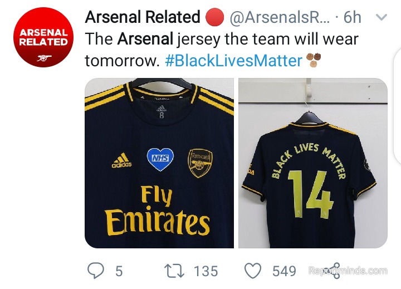Click the Arsenal crest on the jersey
Screen dimensions: 401x289
pyautogui.click(x=199, y=162)
